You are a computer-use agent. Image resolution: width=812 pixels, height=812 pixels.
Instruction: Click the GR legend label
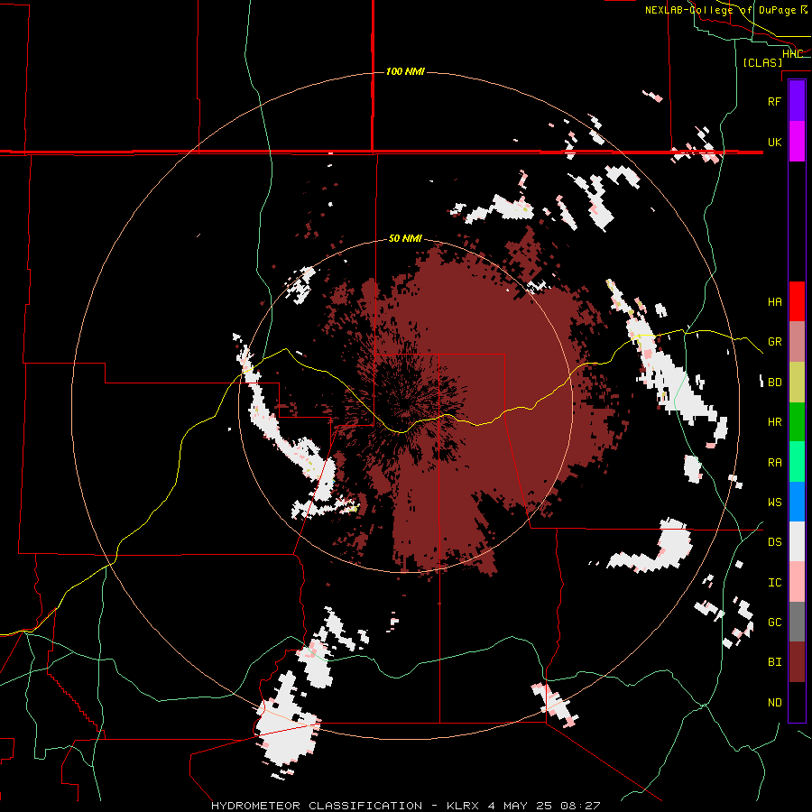(x=774, y=342)
